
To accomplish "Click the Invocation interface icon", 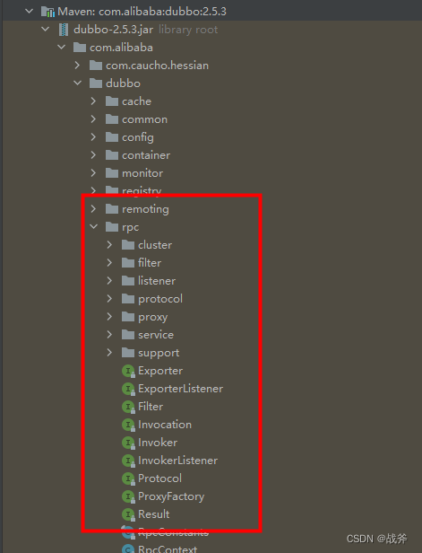I will (x=128, y=425).
